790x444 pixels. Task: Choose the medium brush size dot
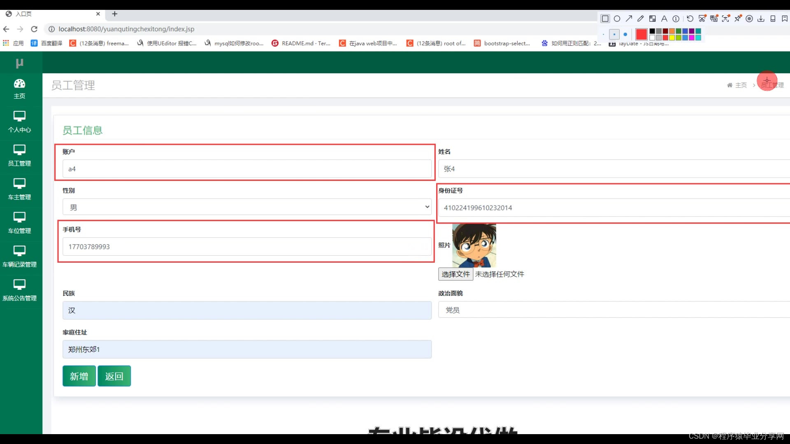614,34
